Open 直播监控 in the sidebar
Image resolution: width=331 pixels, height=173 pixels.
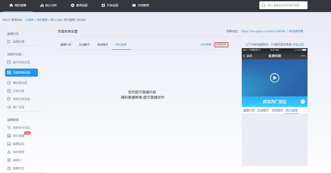click(19, 144)
